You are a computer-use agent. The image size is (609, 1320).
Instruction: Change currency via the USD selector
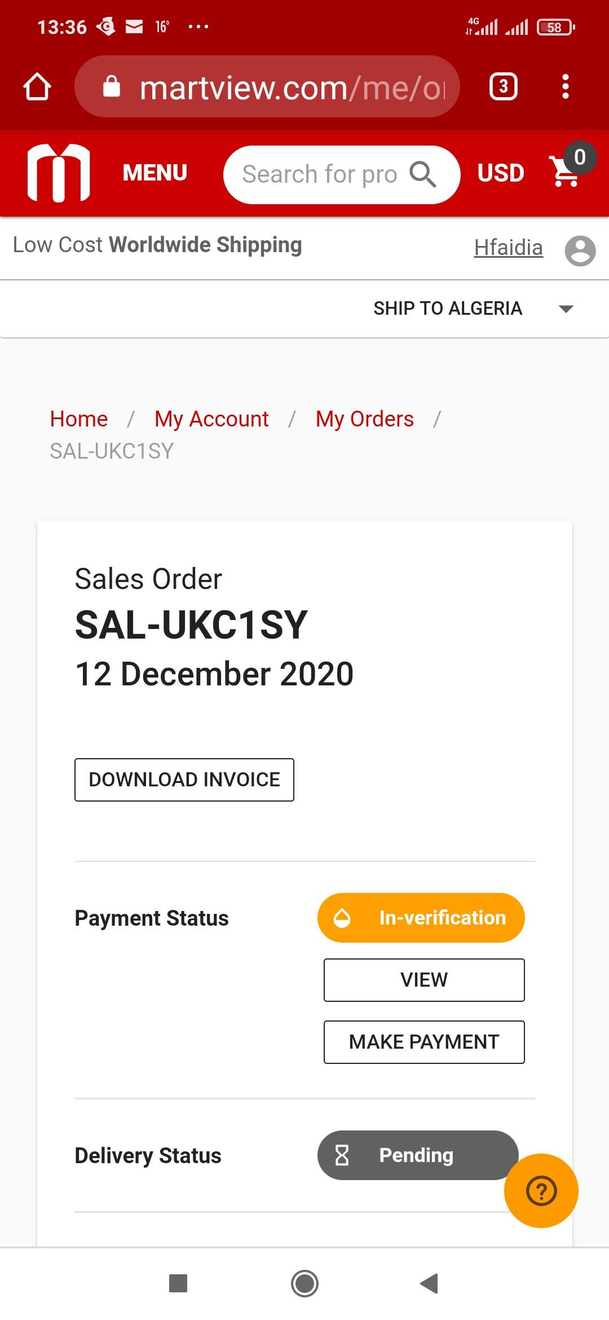[x=501, y=173]
